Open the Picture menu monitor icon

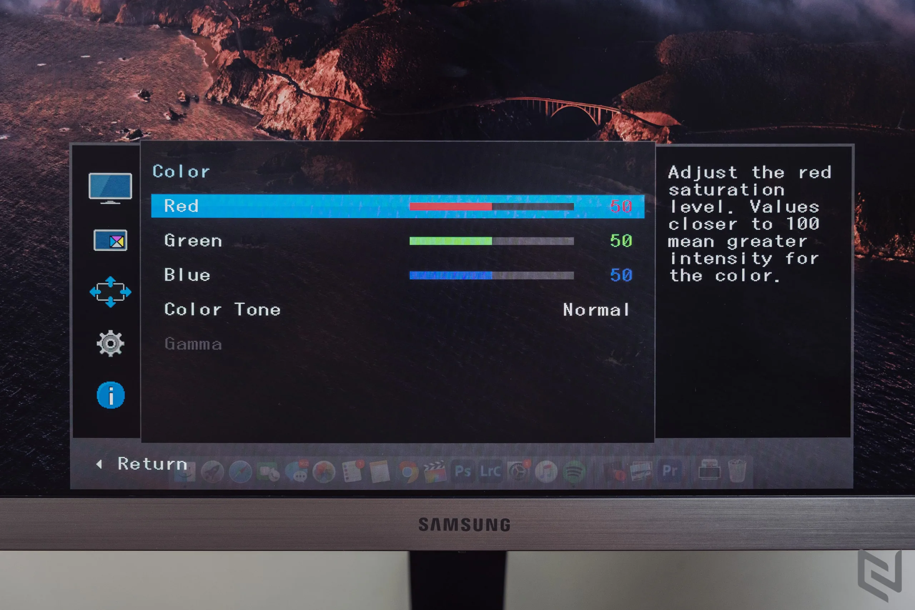110,188
